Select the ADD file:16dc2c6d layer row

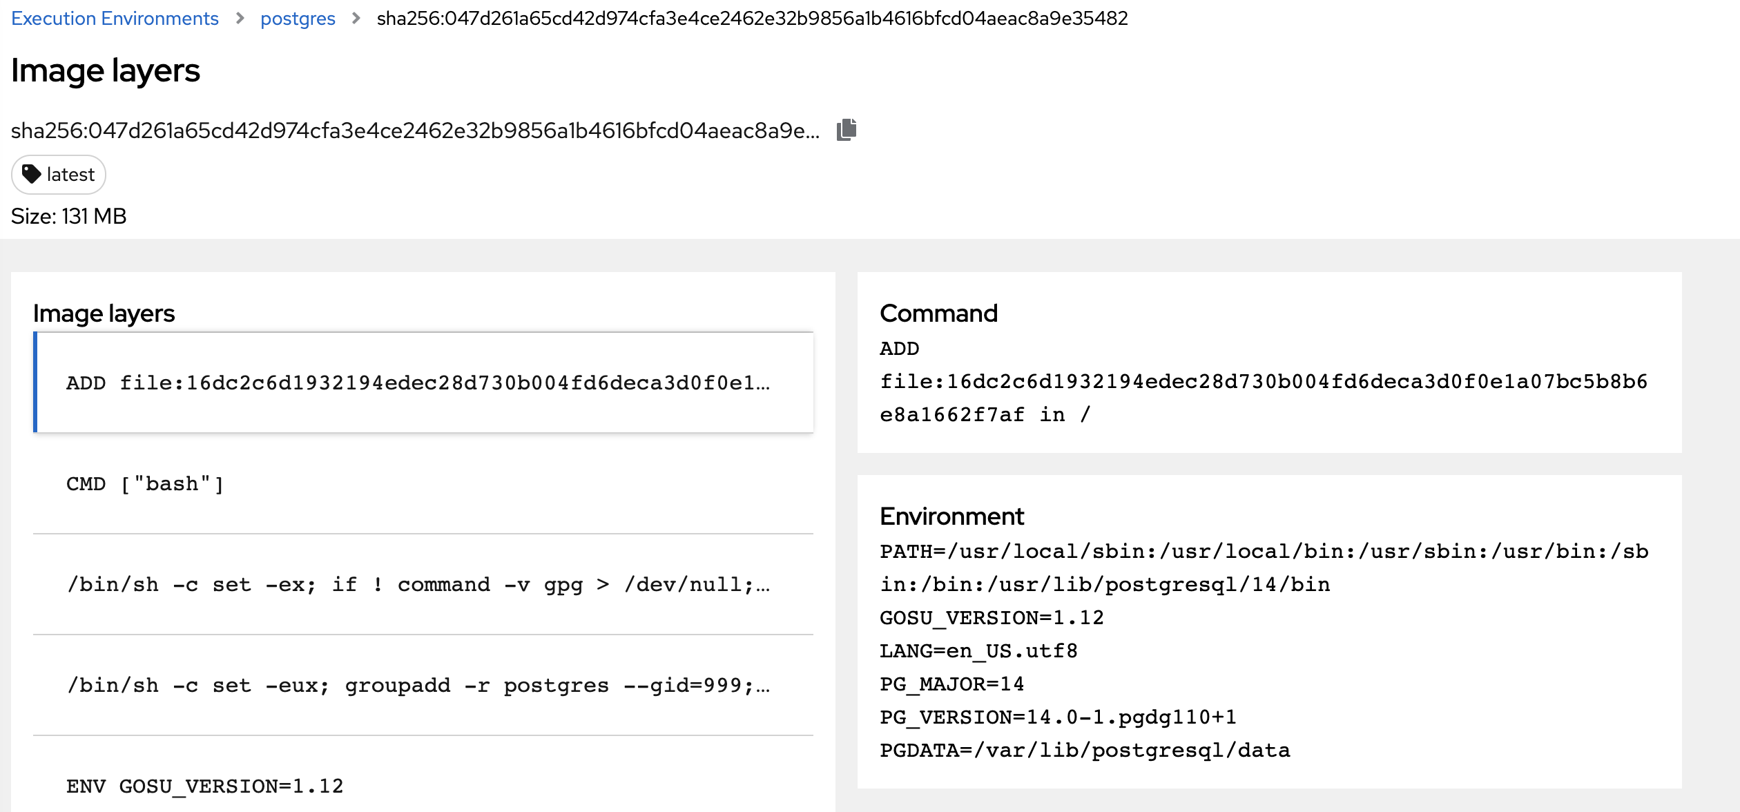tap(418, 383)
